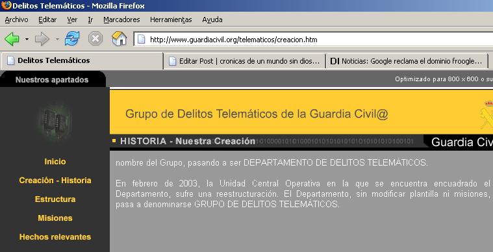Viewport: 493px width, 252px height.
Task: Open the Editar menu
Action: pyautogui.click(x=47, y=19)
